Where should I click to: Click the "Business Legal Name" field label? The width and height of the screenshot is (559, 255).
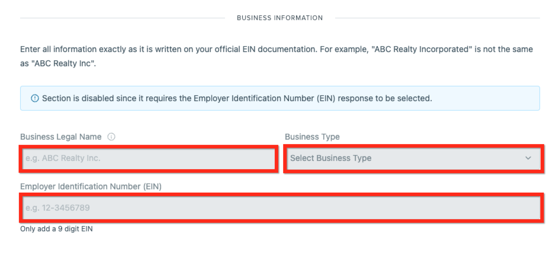click(61, 137)
